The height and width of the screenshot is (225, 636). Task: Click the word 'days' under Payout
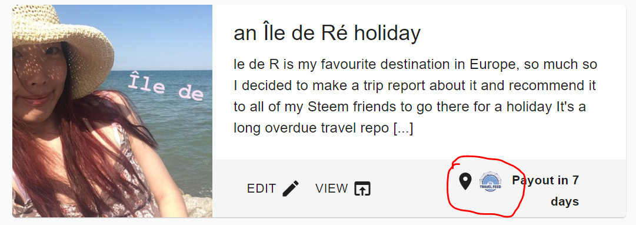(565, 201)
